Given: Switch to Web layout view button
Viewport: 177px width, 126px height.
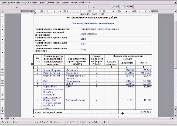Looking at the screenshot, I should [x=5, y=118].
